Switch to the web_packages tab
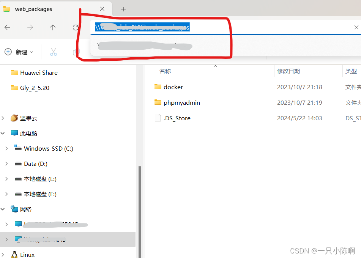The width and height of the screenshot is (361, 258). tap(56, 9)
